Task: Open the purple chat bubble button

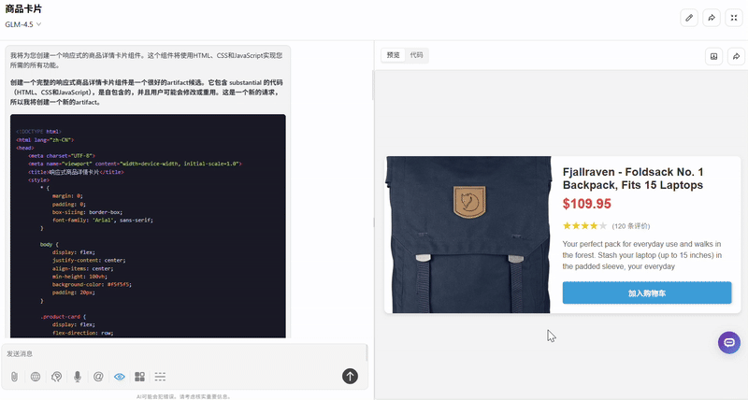Action: pos(729,342)
